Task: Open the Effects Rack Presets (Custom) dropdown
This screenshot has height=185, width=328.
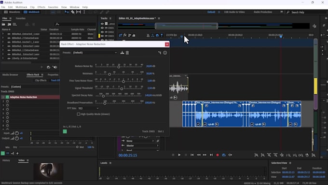Action: click(35, 87)
